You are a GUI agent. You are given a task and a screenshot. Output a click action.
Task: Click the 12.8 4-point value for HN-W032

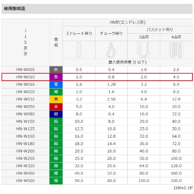coord(176,99)
